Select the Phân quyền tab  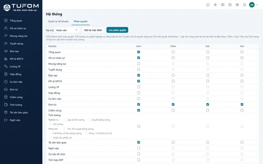click(81, 21)
